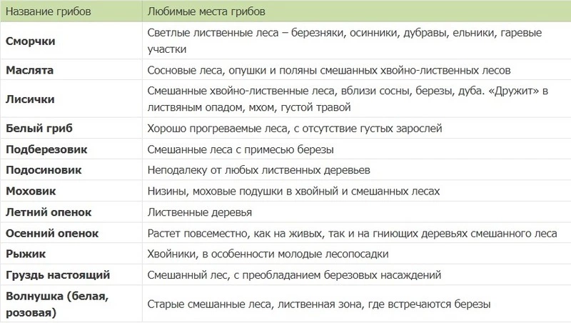Click the "Моховик" name cell

point(30,192)
